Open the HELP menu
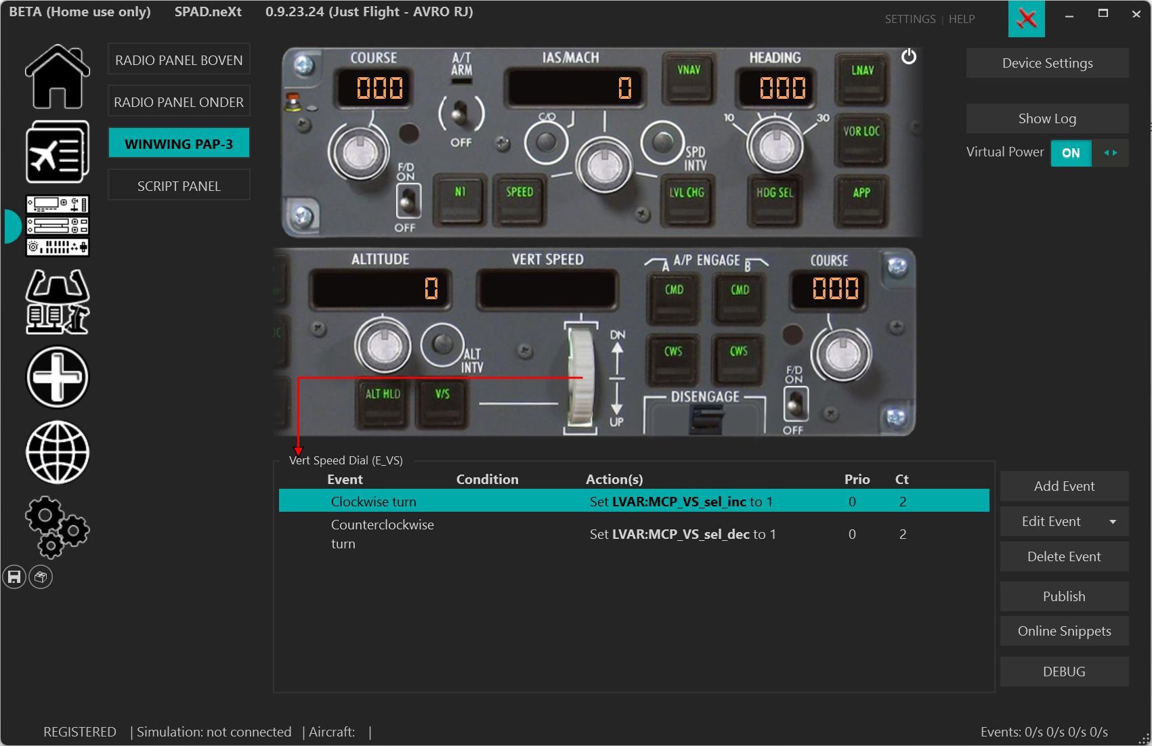The height and width of the screenshot is (746, 1152). pyautogui.click(x=962, y=19)
